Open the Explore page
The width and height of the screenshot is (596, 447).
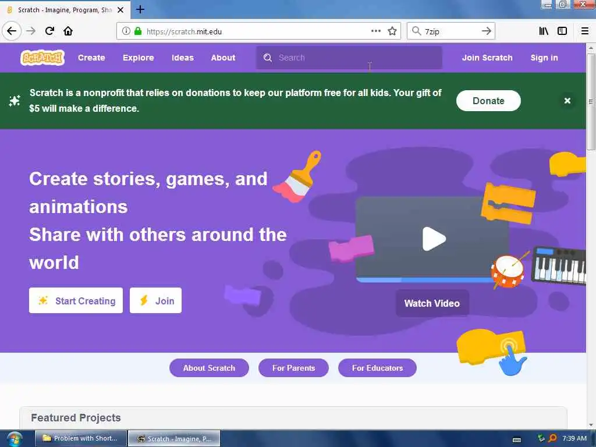138,58
